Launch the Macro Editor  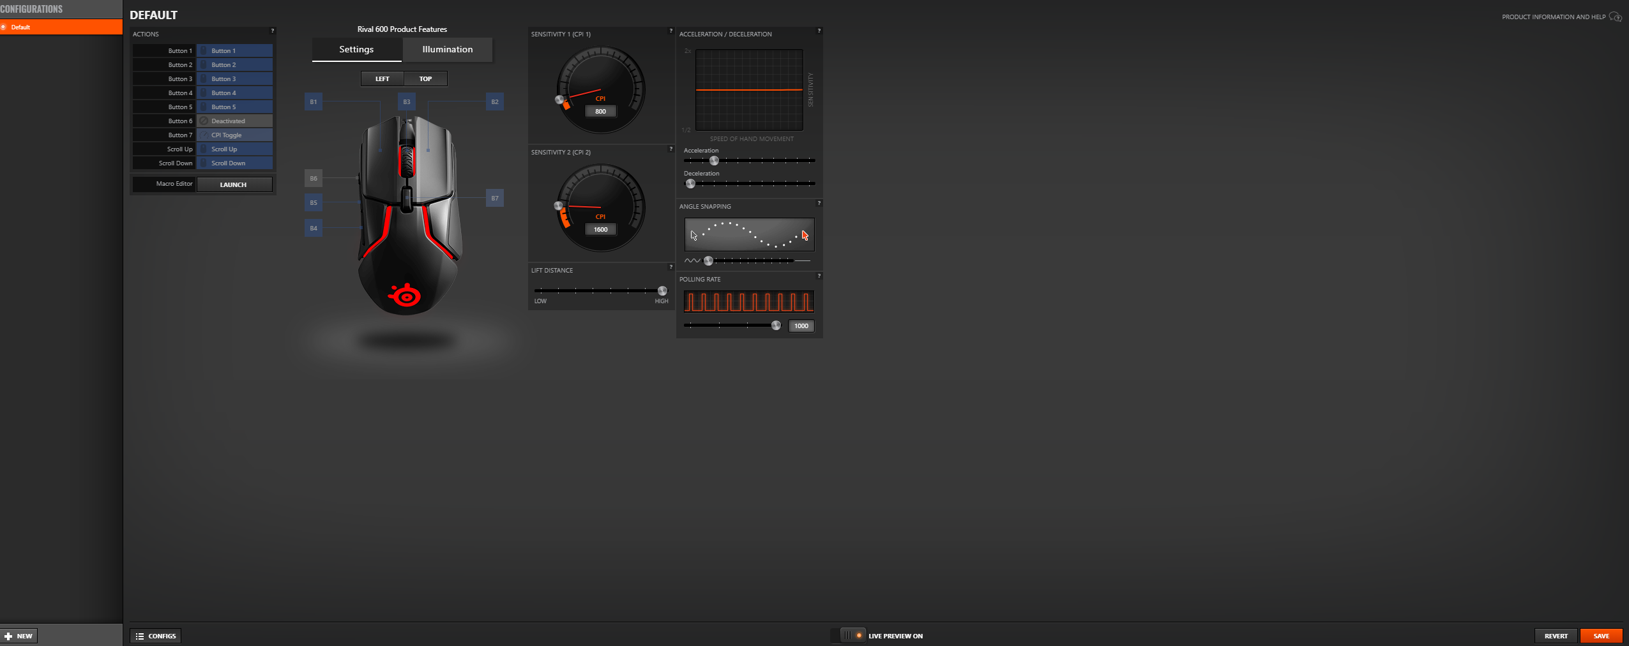(234, 184)
